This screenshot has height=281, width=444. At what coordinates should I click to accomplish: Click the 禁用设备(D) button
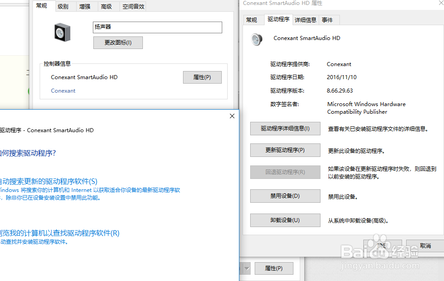(x=285, y=196)
